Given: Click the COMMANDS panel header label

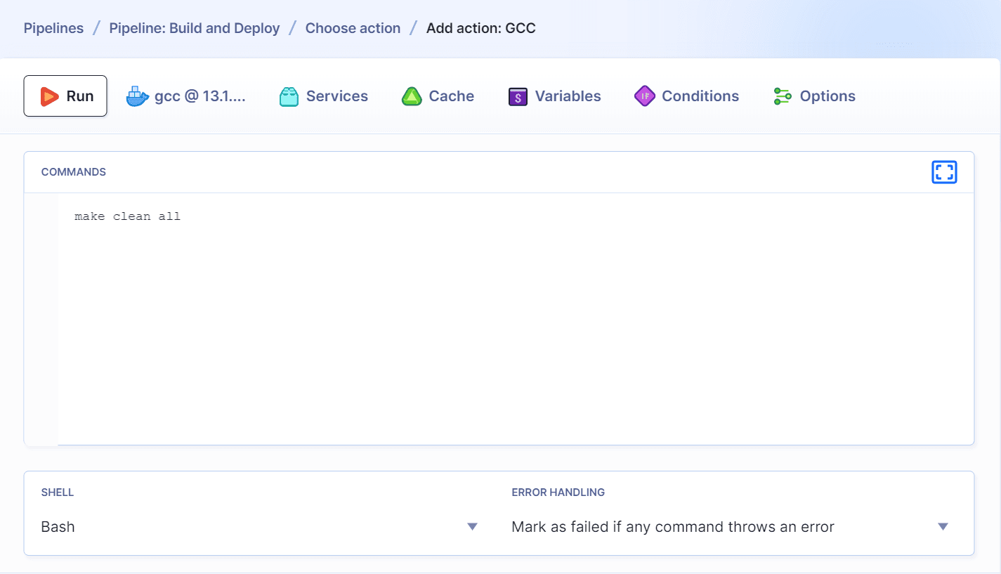Looking at the screenshot, I should point(73,171).
